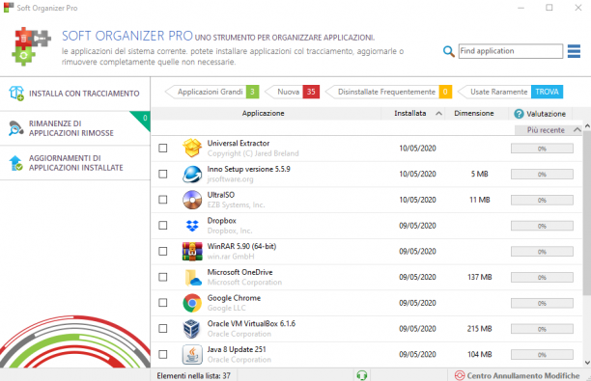Click the list vertical scrollbar thumb
Screen dimensions: 591x381
tap(587, 213)
